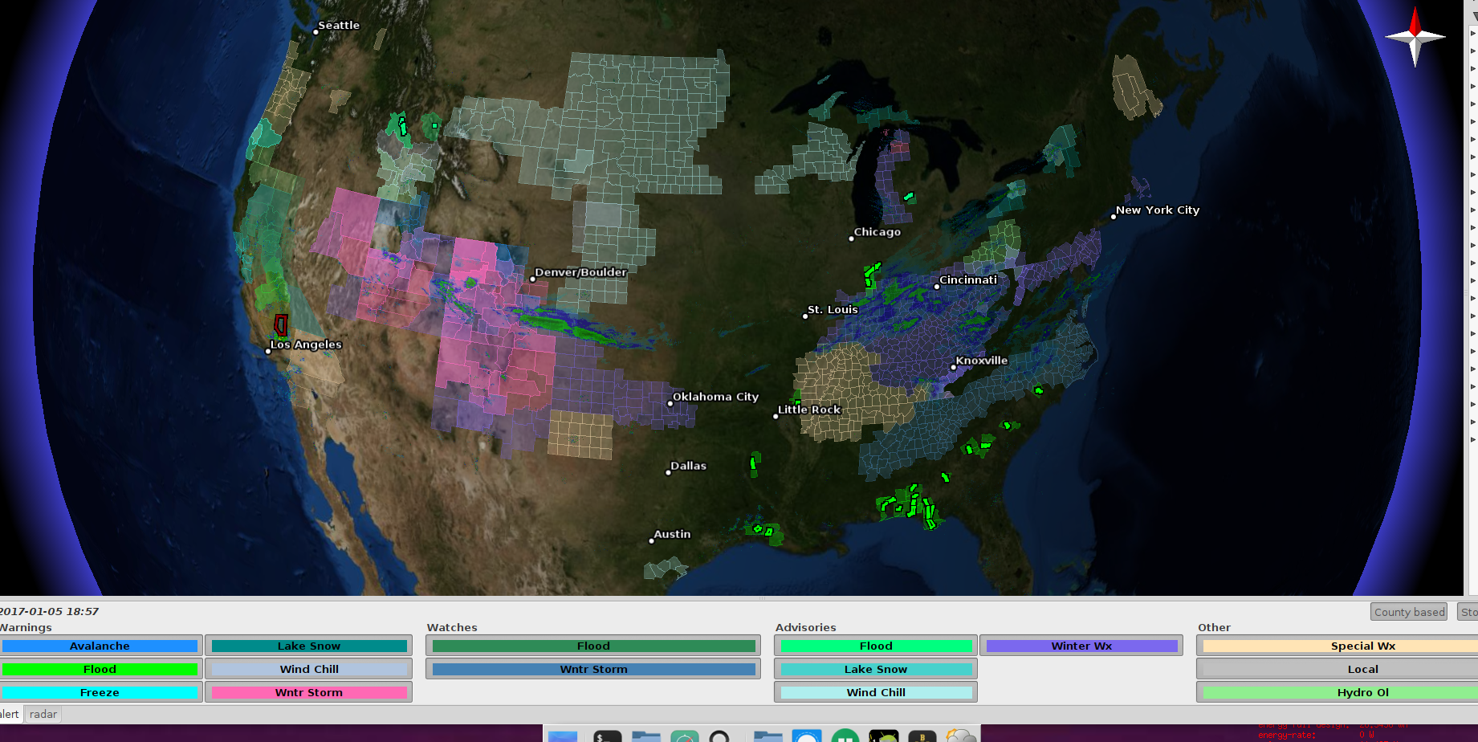Open the green circular dock app
This screenshot has height=742, width=1478.
click(845, 736)
